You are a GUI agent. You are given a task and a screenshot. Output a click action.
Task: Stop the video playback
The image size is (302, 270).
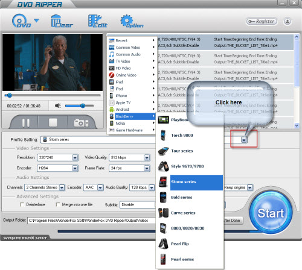pyautogui.click(x=53, y=122)
